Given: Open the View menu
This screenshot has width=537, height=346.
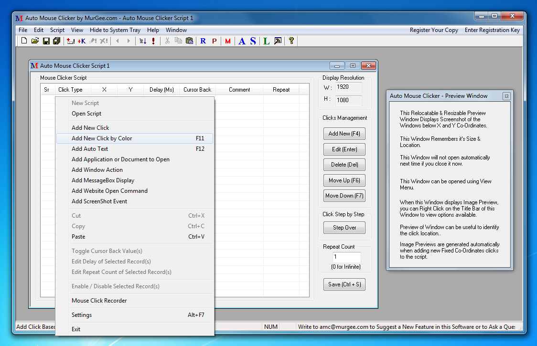Looking at the screenshot, I should (77, 30).
